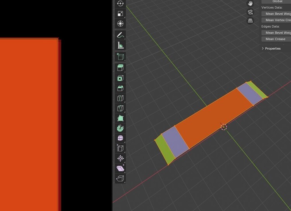Toggle the camera view

pos(250,12)
